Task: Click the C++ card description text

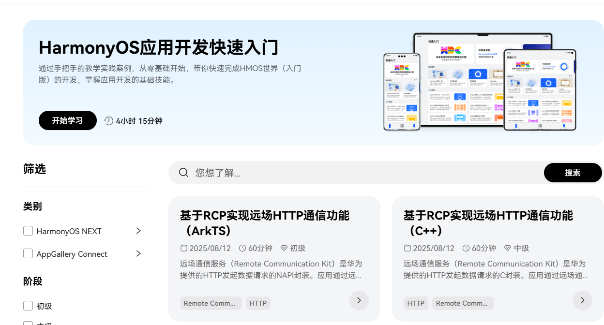Action: click(x=496, y=269)
